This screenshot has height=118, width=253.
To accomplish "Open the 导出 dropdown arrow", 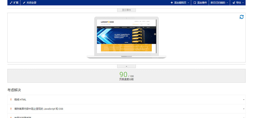I will click(243, 3).
